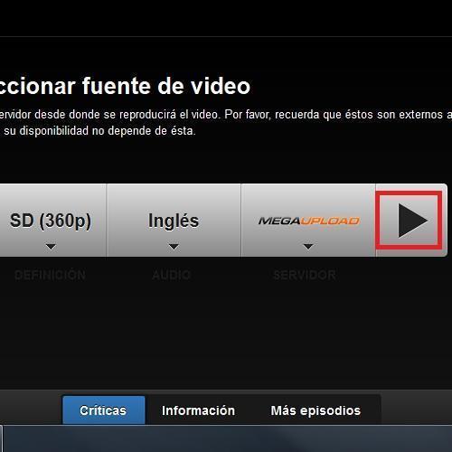Click the faded DEFINICIÓN label
This screenshot has width=452, height=452.
pyautogui.click(x=50, y=275)
